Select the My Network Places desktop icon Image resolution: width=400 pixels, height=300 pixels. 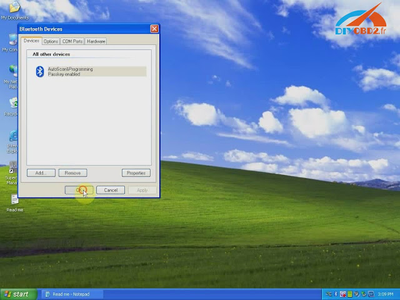click(x=11, y=76)
